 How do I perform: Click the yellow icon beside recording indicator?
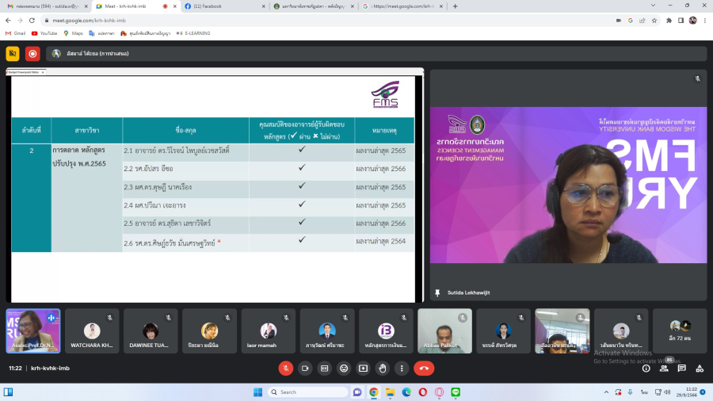[13, 54]
